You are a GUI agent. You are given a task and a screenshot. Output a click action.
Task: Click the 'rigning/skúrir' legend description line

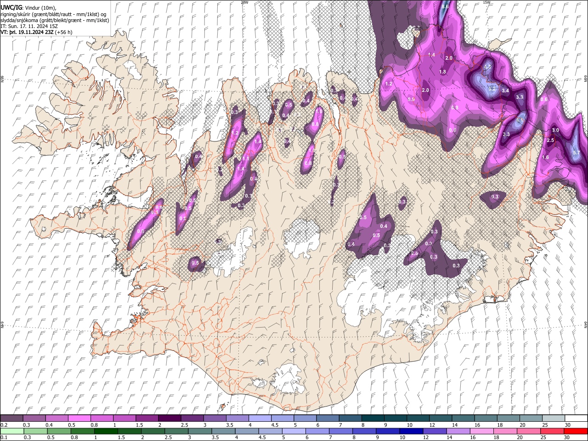[x=53, y=14]
